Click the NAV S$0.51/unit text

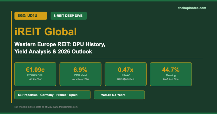pyautogui.click(x=125, y=79)
